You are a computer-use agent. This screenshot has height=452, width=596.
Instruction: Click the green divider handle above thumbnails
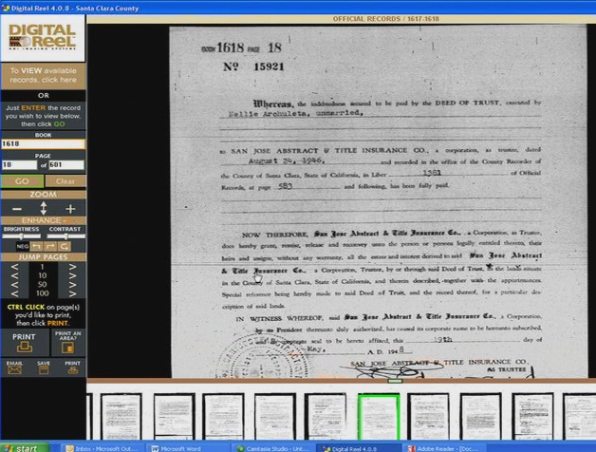point(395,381)
